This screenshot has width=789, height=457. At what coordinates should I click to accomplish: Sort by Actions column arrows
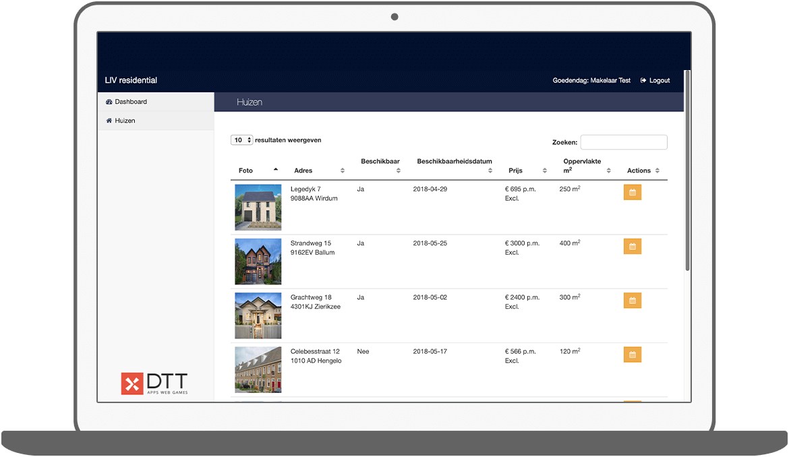tap(657, 171)
